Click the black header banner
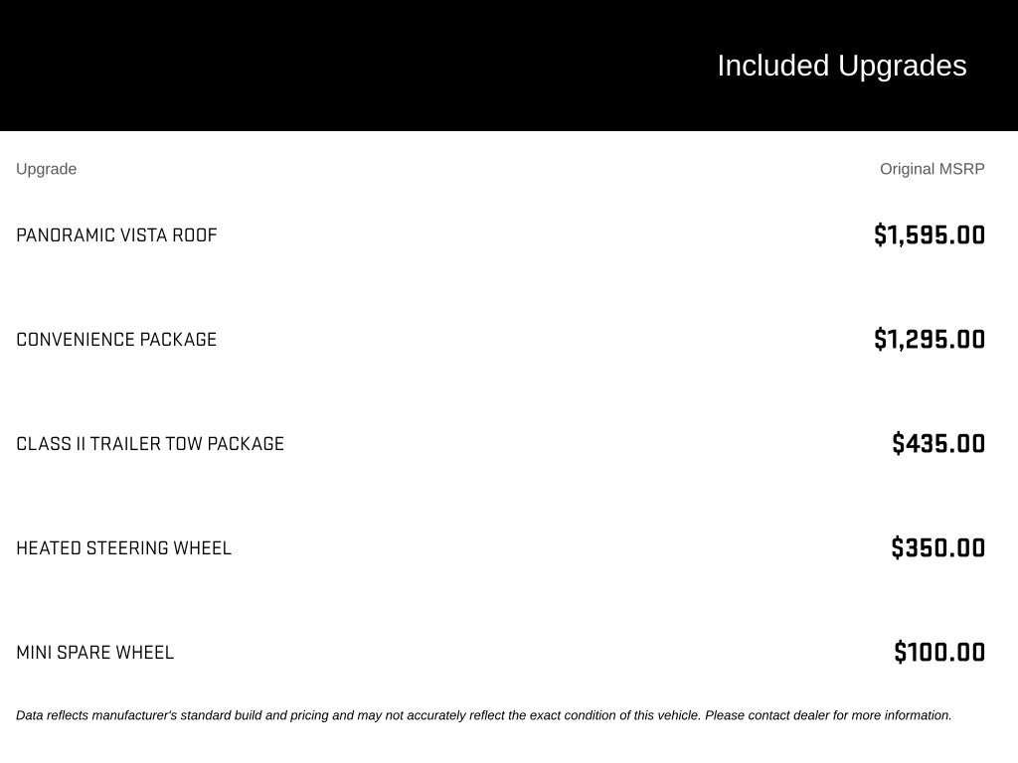The image size is (1018, 763). [509, 66]
